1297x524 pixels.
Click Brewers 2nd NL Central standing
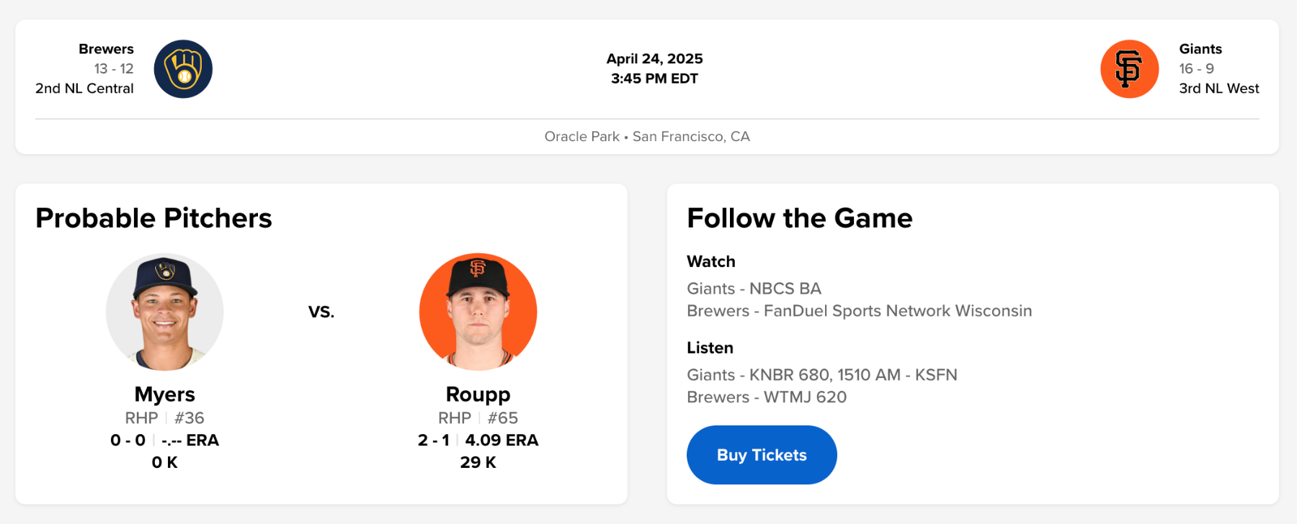(84, 89)
